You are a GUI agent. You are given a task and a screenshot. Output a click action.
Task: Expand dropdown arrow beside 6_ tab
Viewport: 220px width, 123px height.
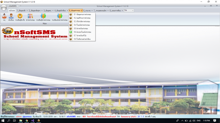tap(92, 11)
